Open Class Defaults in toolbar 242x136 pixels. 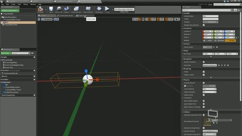[x=88, y=9]
